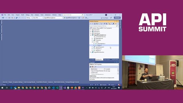Click the Samples repository in status bar
183x103 pixels.
[x=104, y=85]
